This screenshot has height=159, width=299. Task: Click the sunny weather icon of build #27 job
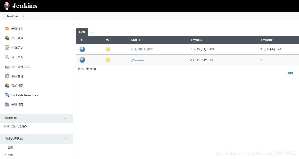tap(108, 50)
